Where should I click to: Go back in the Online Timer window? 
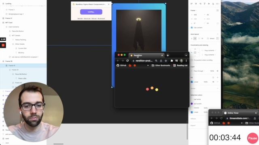click(212, 118)
